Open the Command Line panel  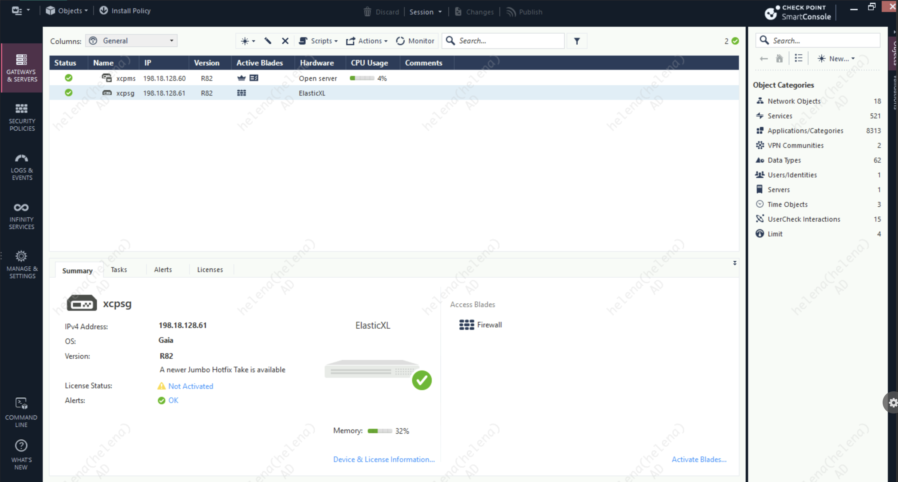pos(22,412)
